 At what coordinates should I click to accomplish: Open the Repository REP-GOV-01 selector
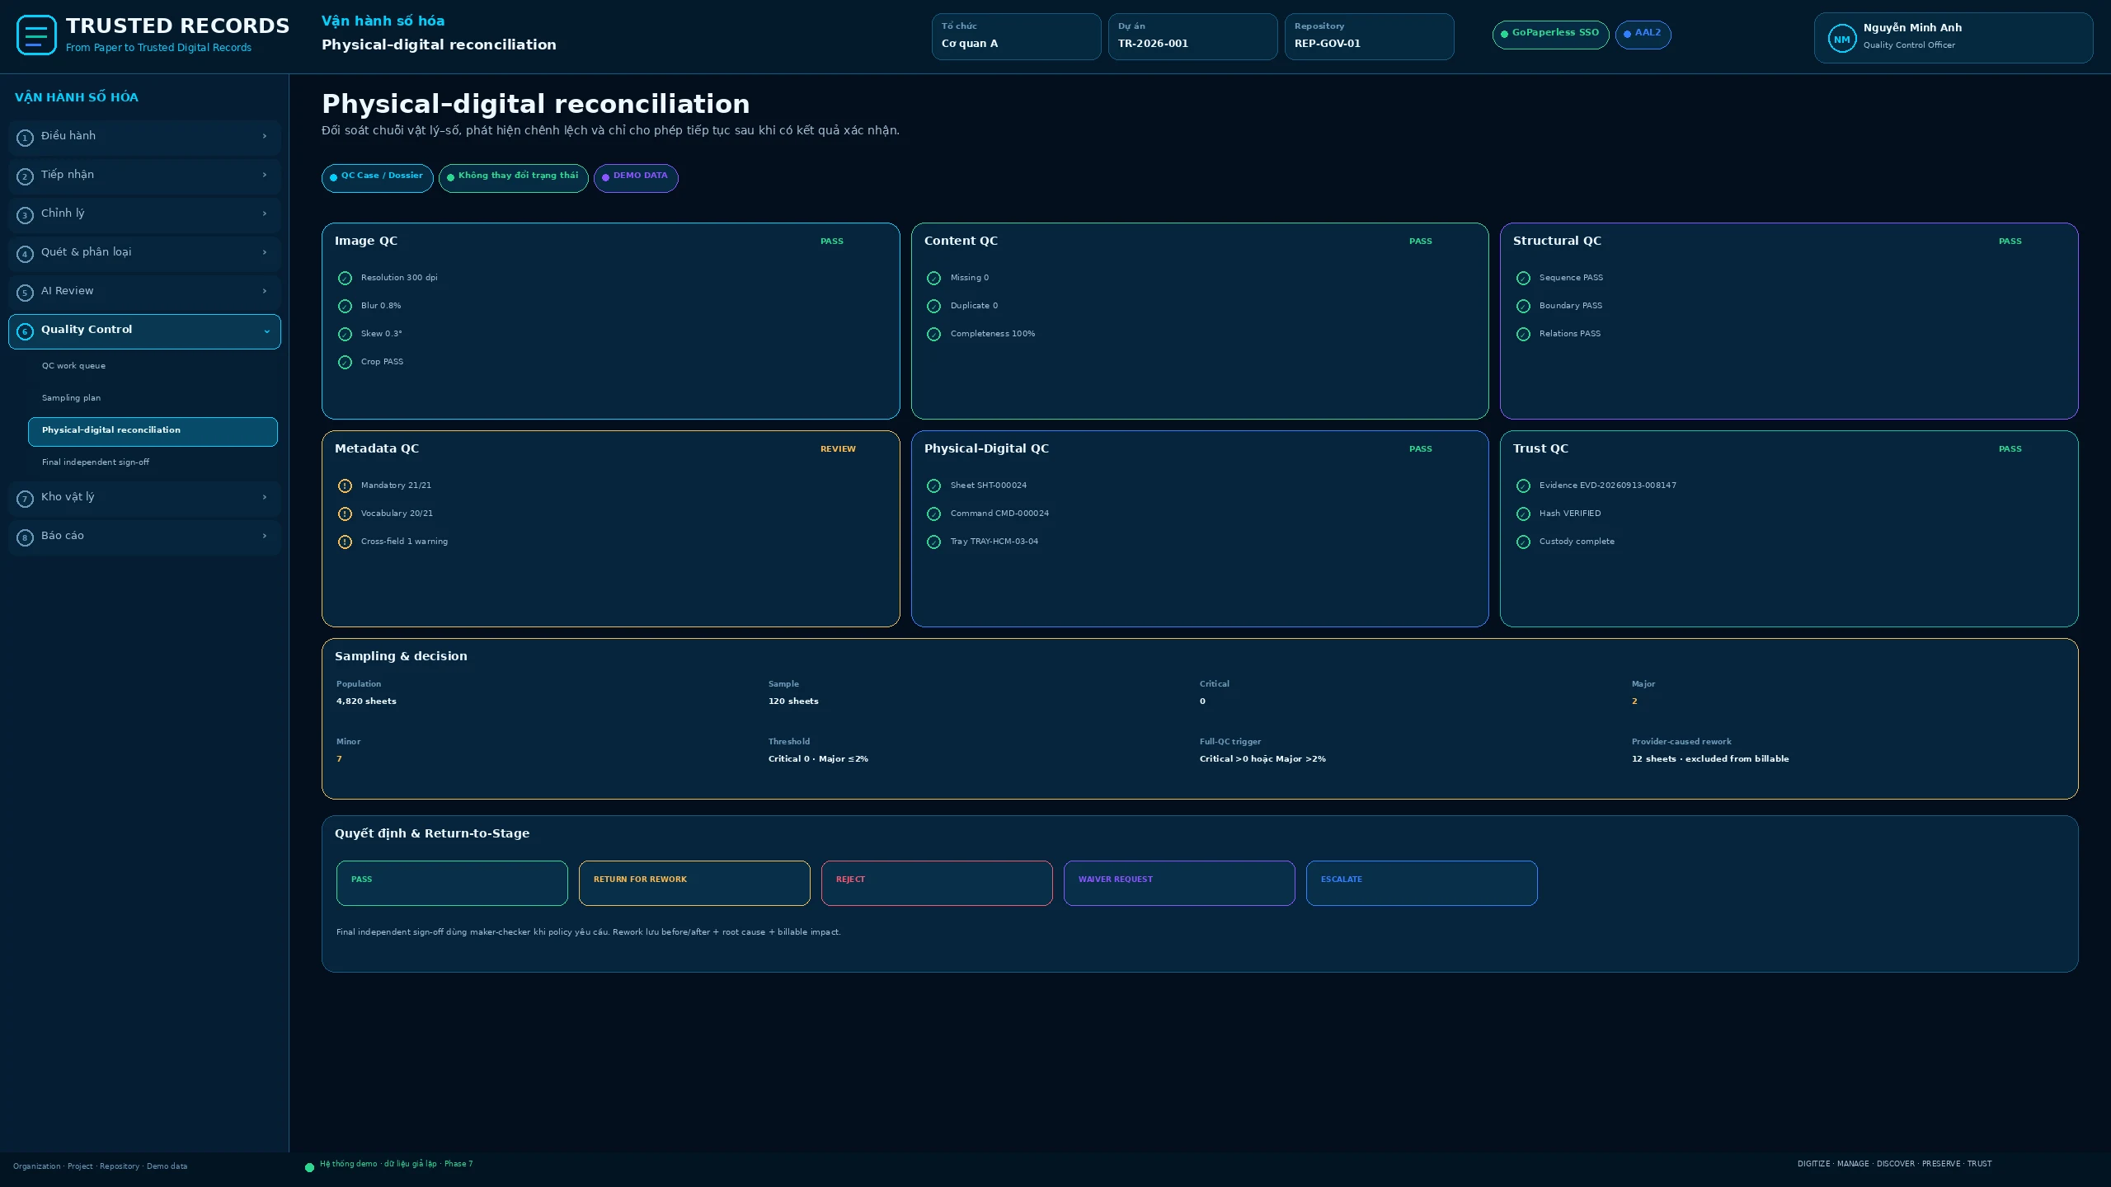(1369, 36)
